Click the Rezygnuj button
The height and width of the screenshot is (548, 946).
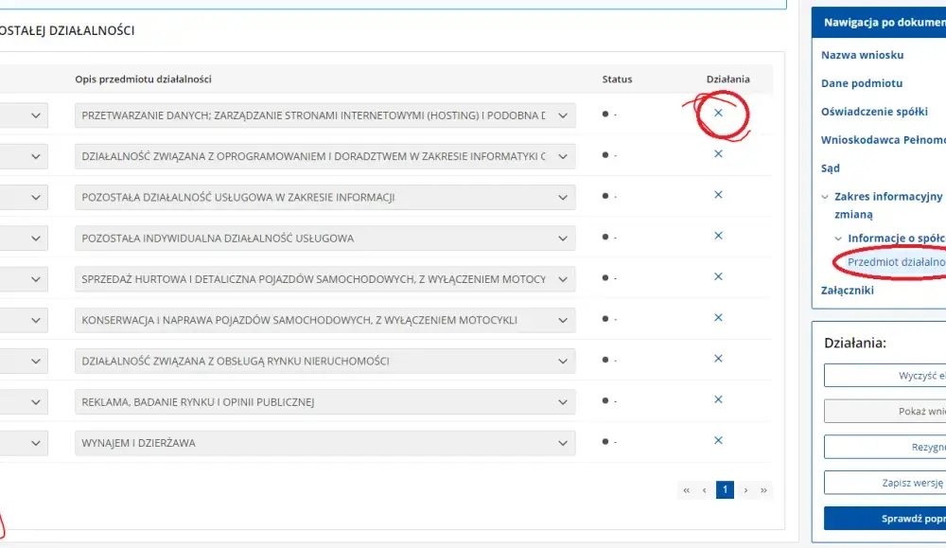[885, 448]
